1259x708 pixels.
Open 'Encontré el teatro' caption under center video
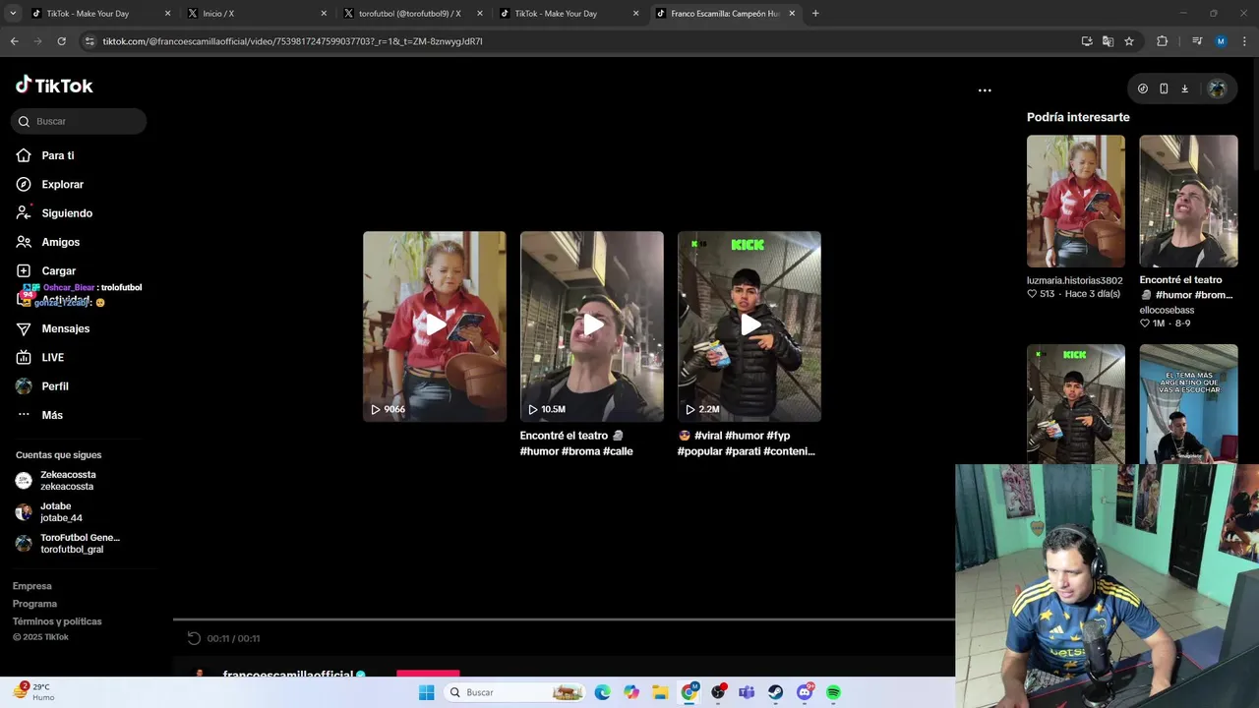(576, 443)
